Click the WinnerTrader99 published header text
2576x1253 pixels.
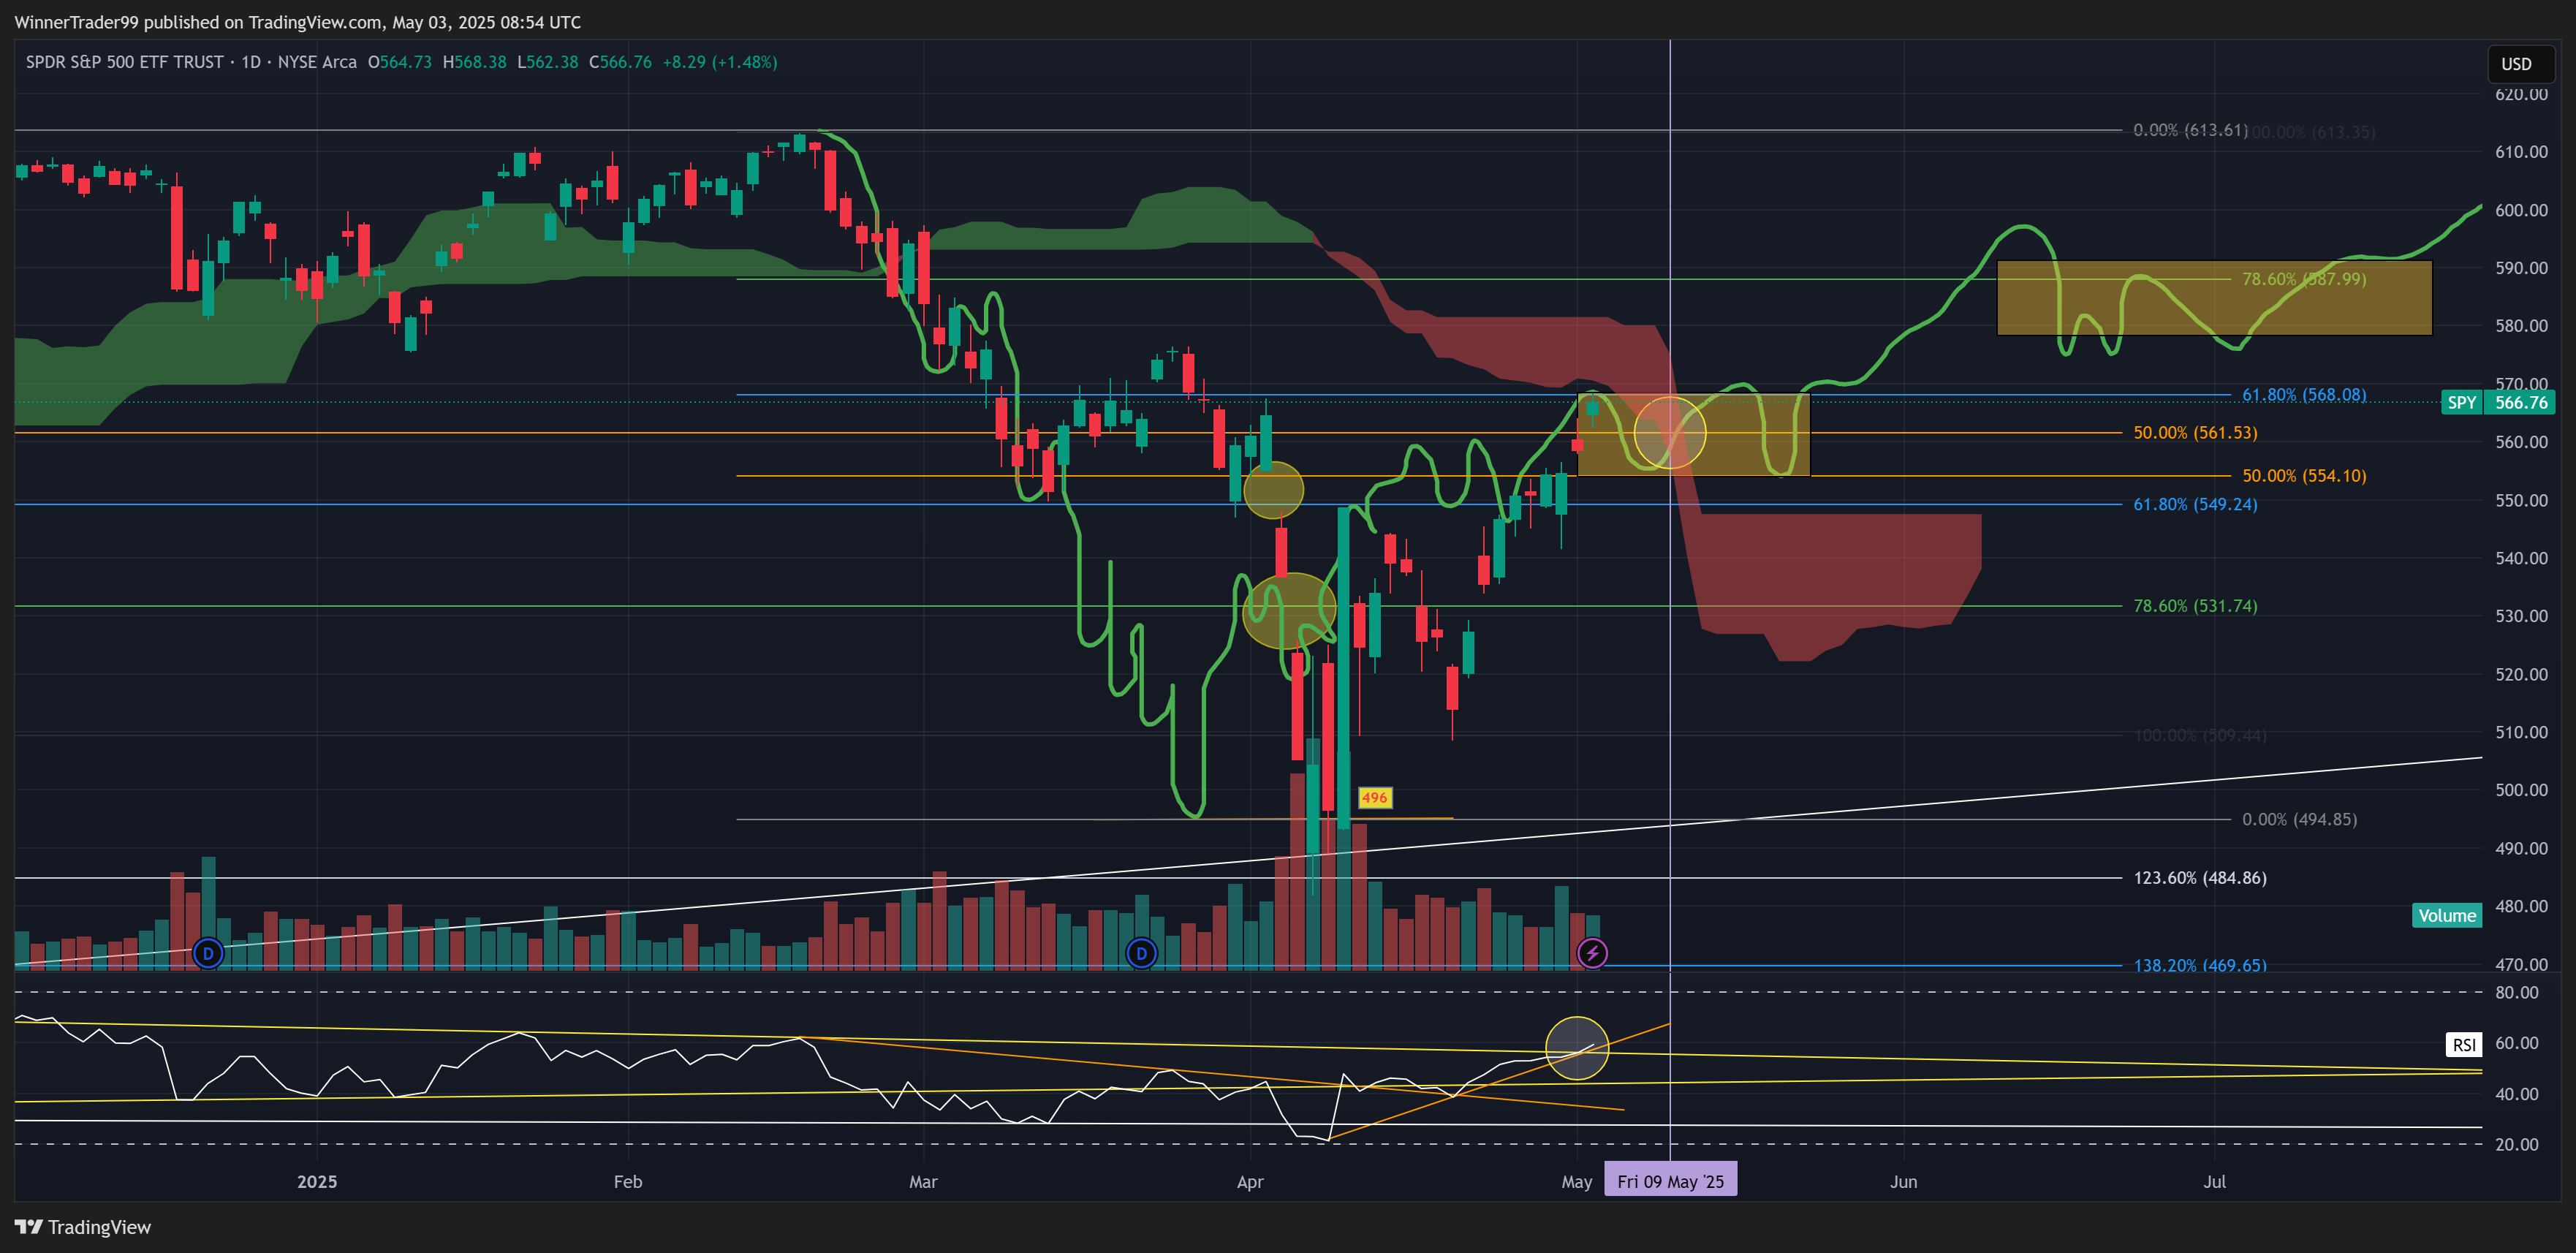[x=297, y=22]
